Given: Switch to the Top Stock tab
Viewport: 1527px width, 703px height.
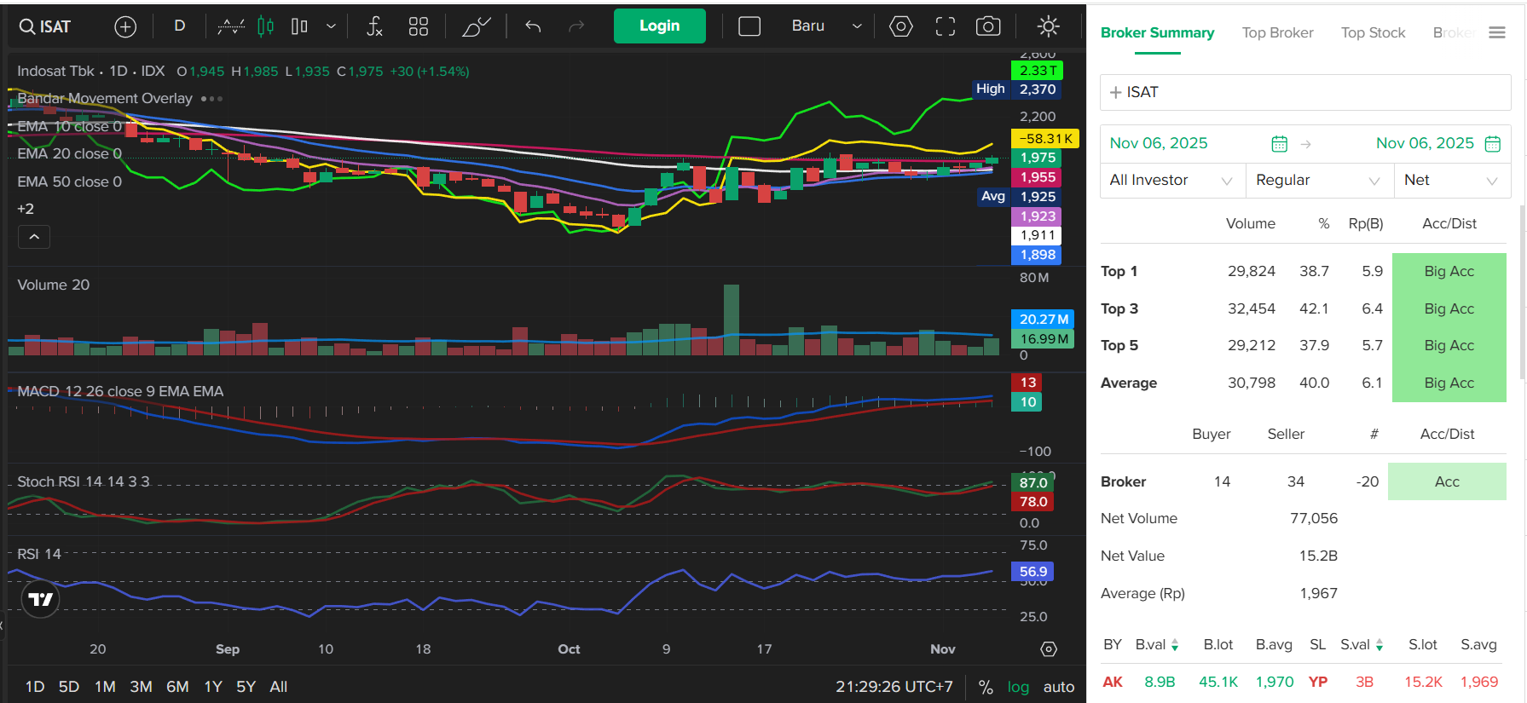Looking at the screenshot, I should [1373, 33].
